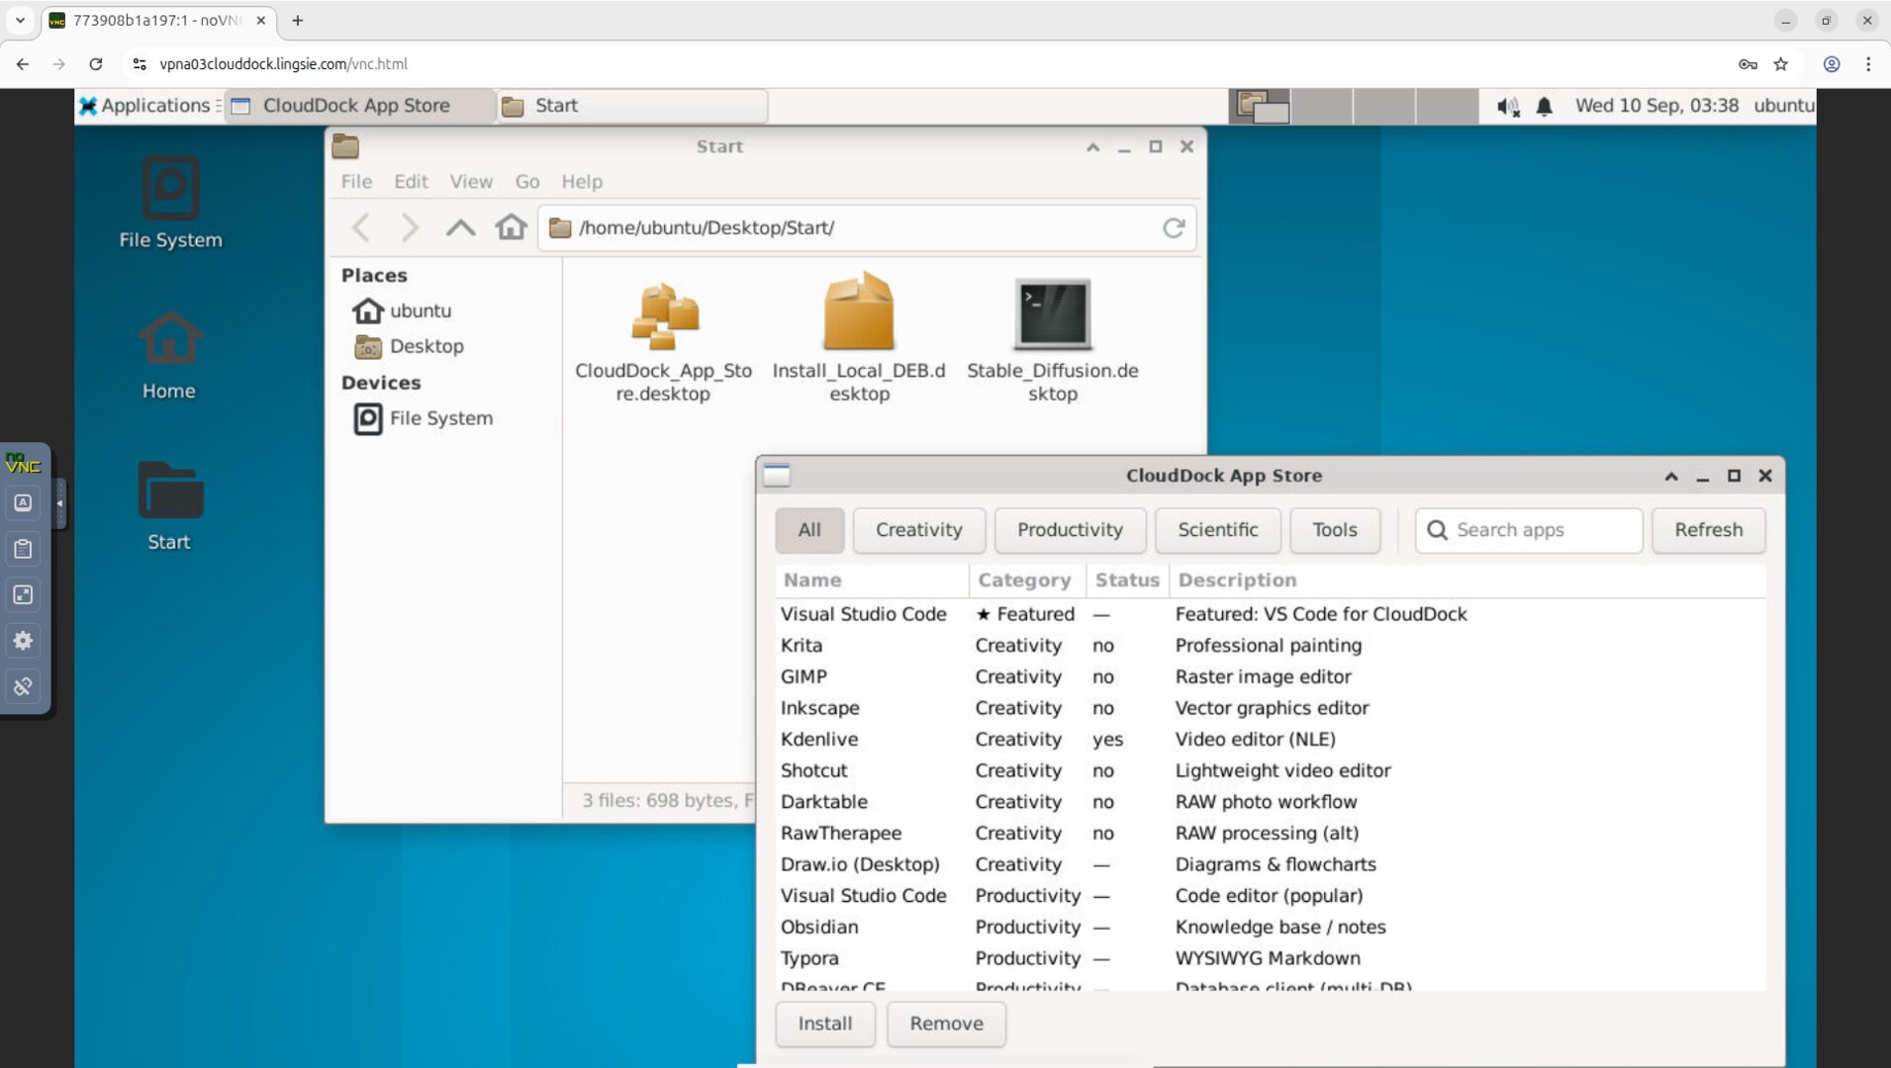Reload the current folder view
1891x1068 pixels.
tap(1174, 227)
